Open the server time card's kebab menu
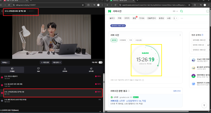 pos(180,35)
